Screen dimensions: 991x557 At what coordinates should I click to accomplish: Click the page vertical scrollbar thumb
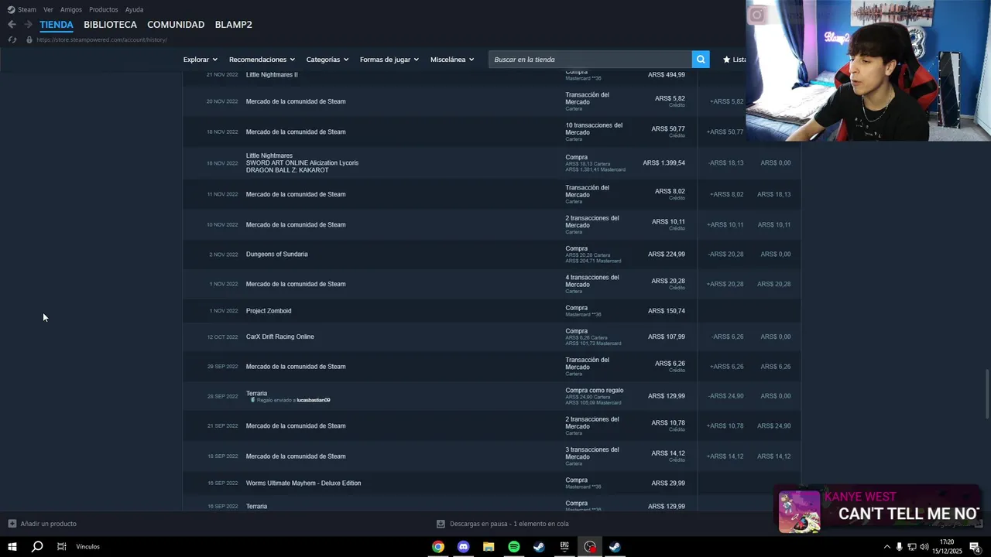coord(986,395)
